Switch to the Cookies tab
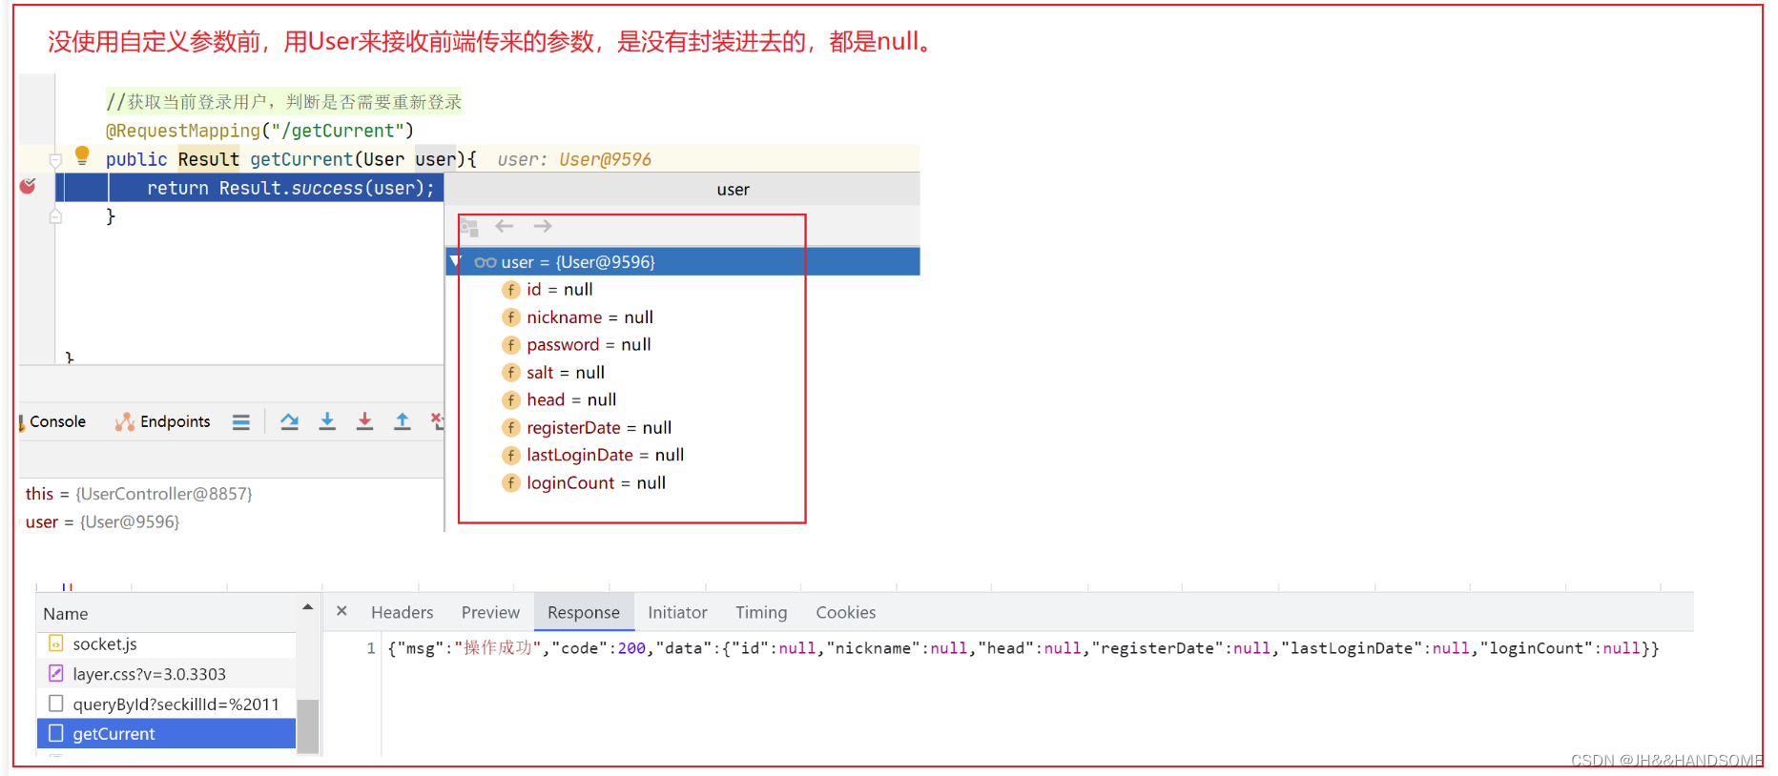 click(x=845, y=612)
